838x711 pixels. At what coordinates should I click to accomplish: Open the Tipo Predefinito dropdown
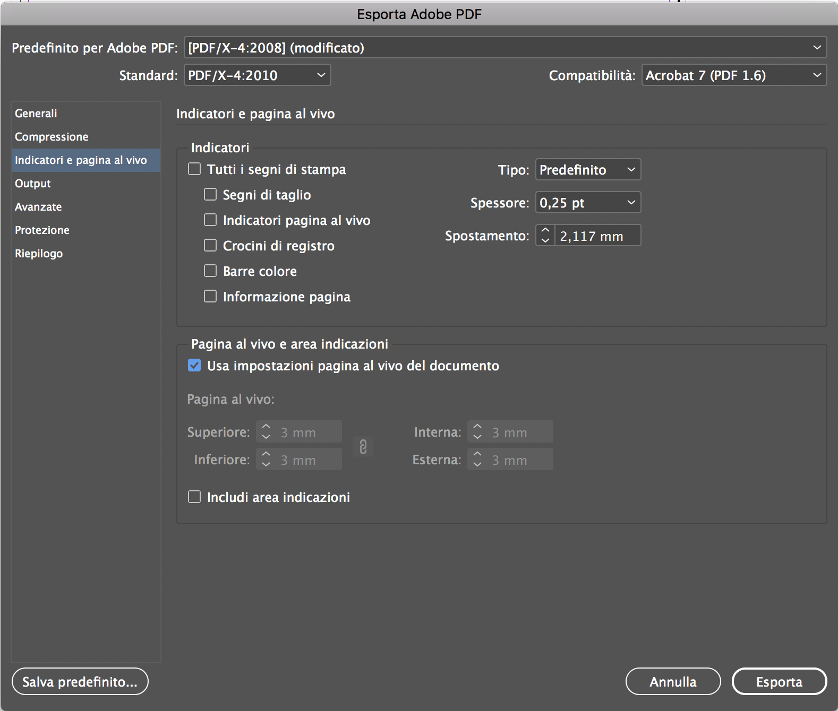(x=588, y=169)
